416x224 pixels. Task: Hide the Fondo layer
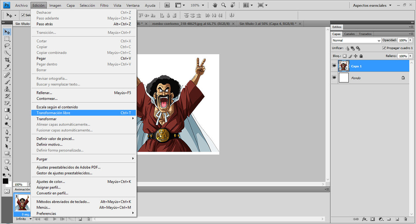pos(334,78)
